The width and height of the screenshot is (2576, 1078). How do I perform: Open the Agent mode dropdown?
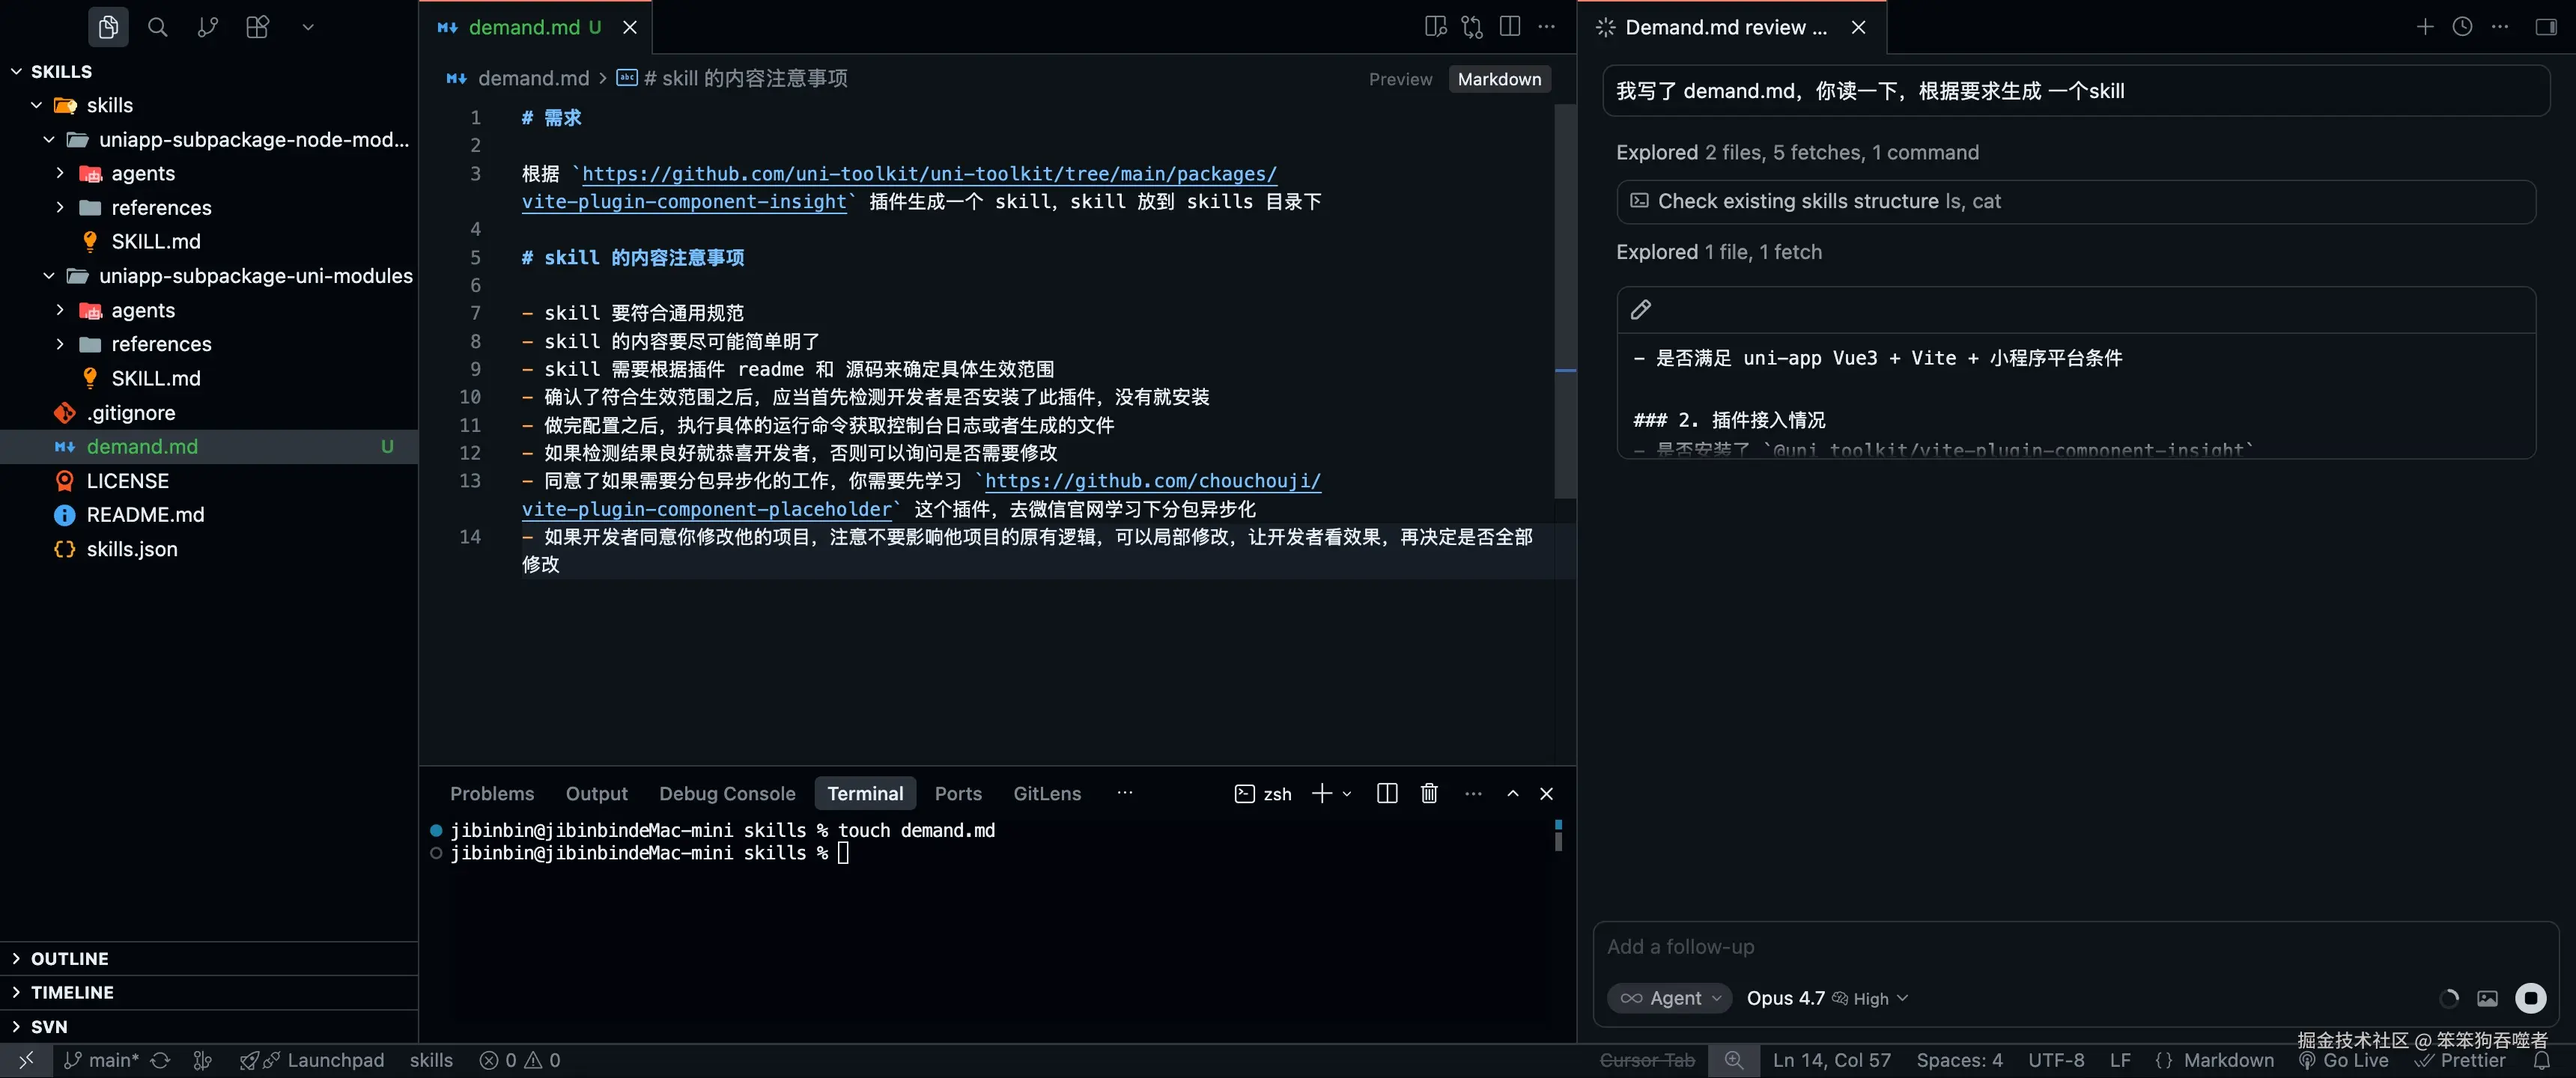pos(1670,998)
